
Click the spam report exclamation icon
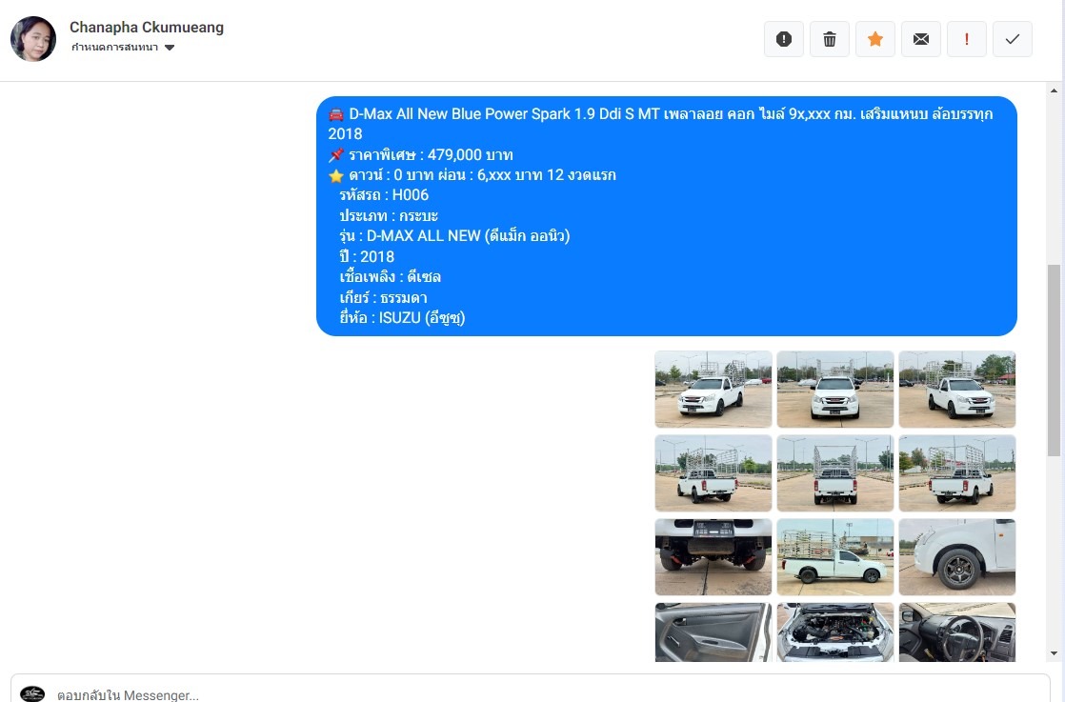(784, 39)
